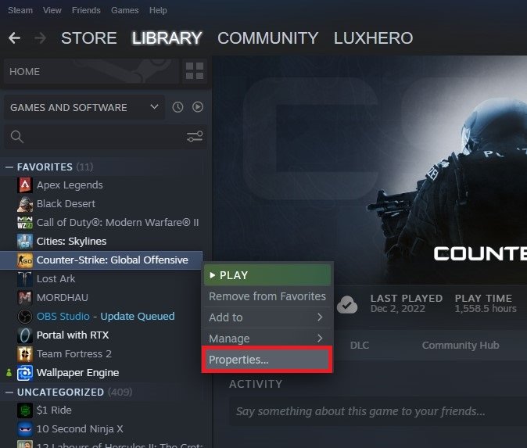This screenshot has width=527, height=448.
Task: Expand the Add to submenu
Action: coord(267,317)
